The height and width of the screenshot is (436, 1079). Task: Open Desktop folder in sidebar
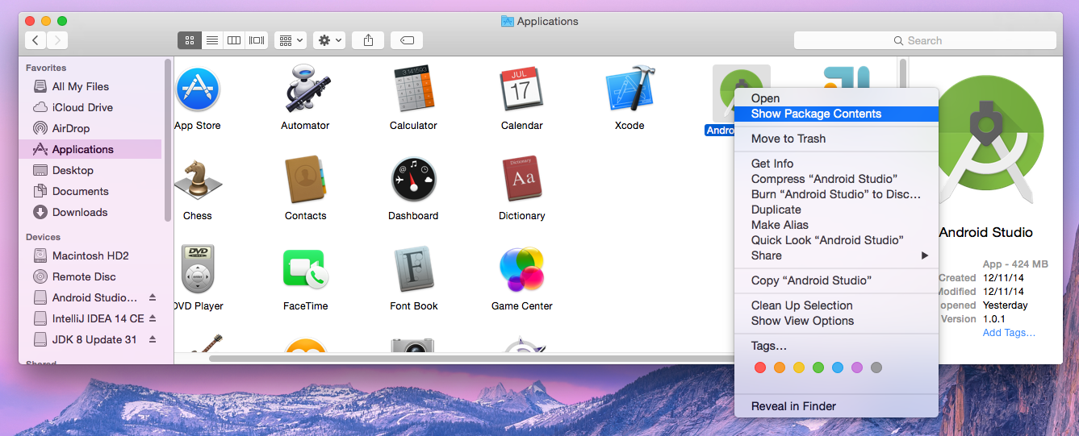point(89,170)
